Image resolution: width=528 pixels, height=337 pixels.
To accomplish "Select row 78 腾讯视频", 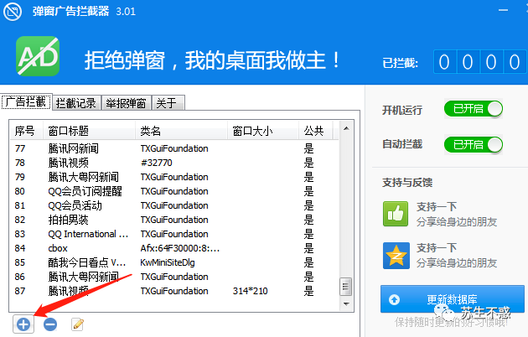I will [x=174, y=163].
